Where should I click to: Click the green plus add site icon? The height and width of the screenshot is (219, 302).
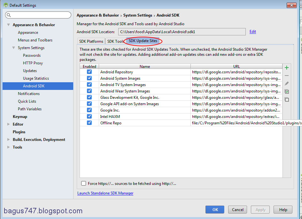[287, 68]
